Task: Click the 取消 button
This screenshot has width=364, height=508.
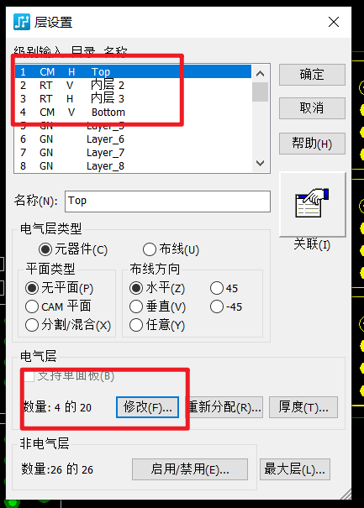Action: 312,107
